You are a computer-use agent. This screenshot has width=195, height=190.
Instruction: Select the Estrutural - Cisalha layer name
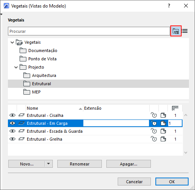coord(45,115)
